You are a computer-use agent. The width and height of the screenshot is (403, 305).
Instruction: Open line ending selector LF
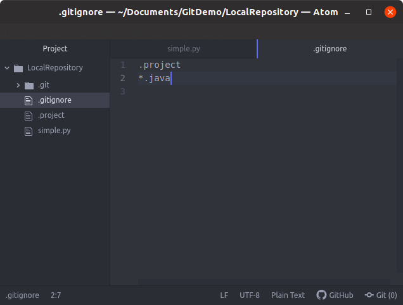(x=224, y=295)
